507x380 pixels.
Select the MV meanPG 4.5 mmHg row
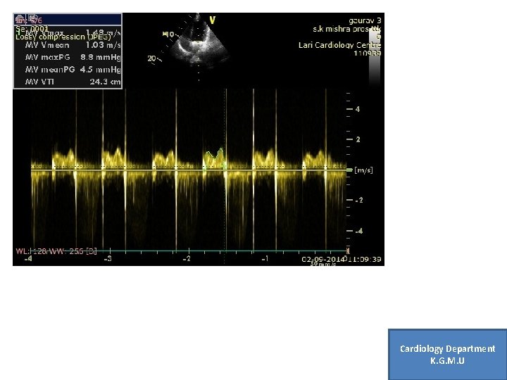[x=73, y=70]
